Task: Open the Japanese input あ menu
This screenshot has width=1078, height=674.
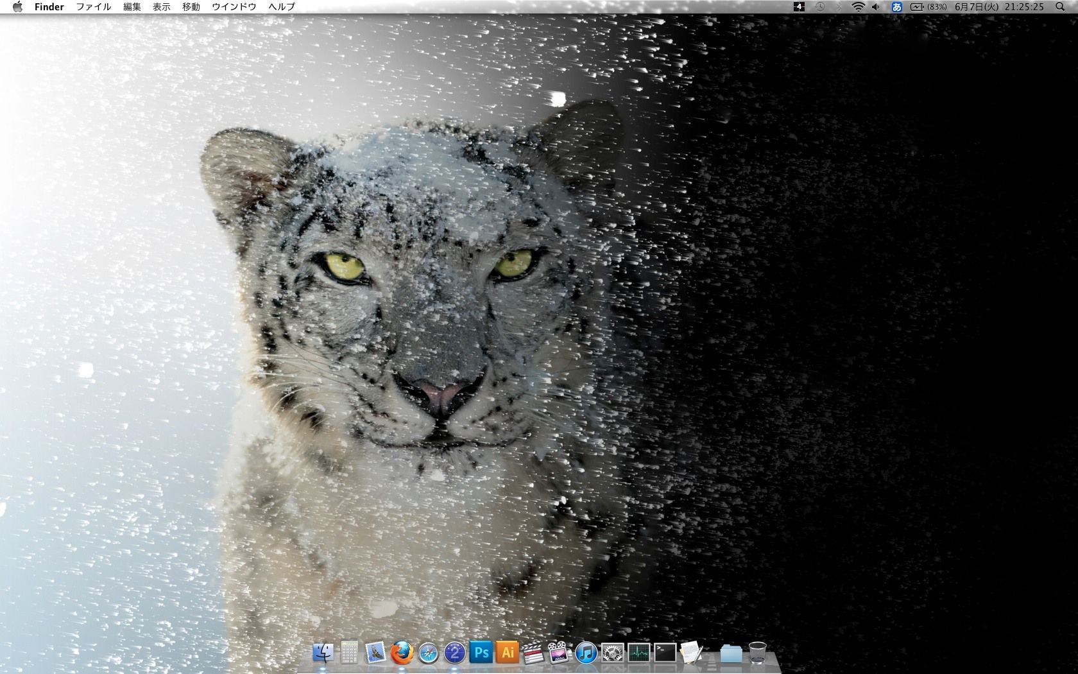Action: [x=897, y=6]
